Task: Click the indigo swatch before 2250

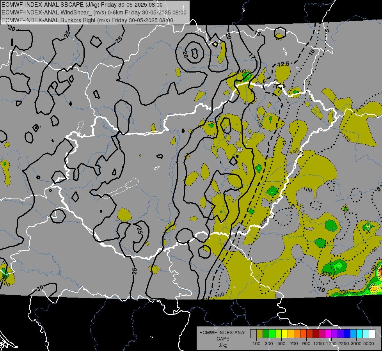Action: tap(341, 333)
